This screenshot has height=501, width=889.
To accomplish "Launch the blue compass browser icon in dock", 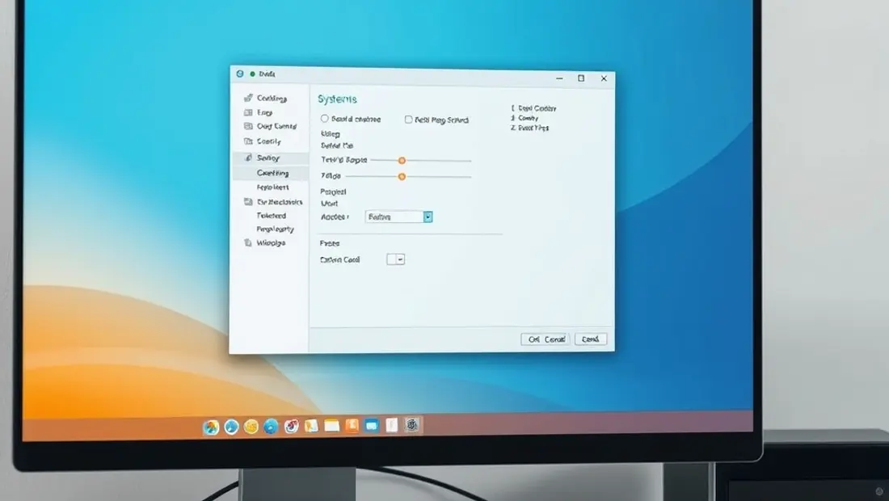I will 231,427.
